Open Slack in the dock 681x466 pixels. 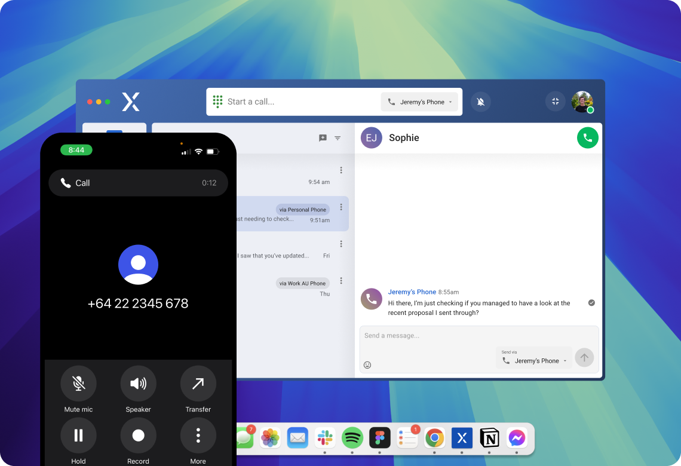click(x=325, y=438)
